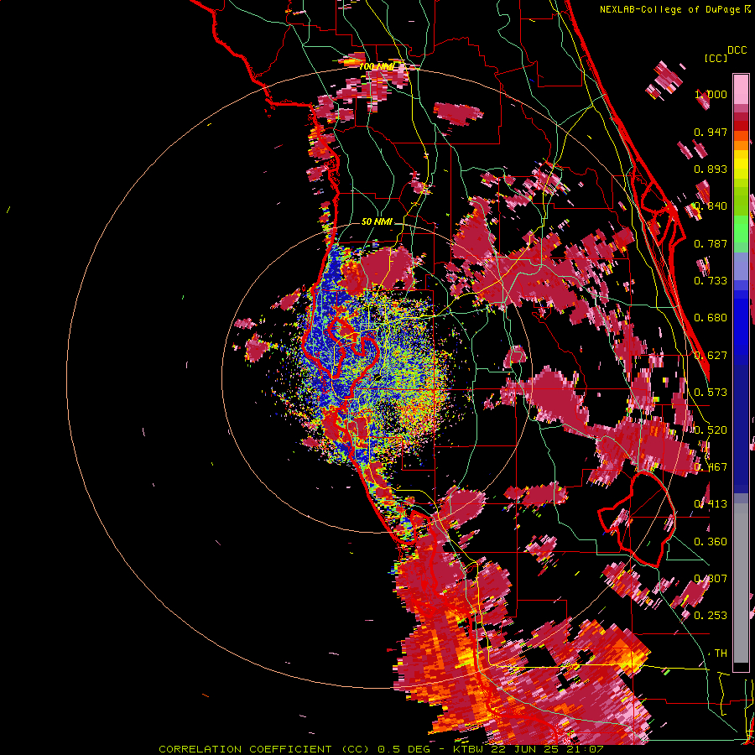This screenshot has height=755, width=755.
Task: Pick the gray bottom color-bar segment
Action: [x=741, y=583]
